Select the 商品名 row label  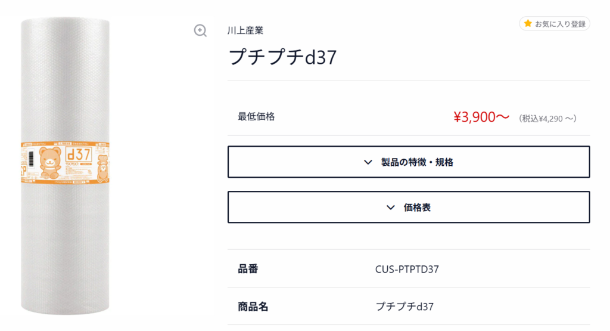[253, 307]
